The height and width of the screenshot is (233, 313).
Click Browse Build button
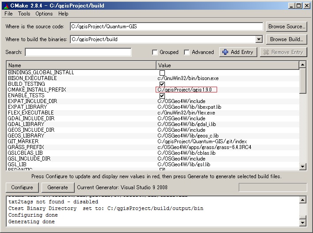pyautogui.click(x=286, y=39)
